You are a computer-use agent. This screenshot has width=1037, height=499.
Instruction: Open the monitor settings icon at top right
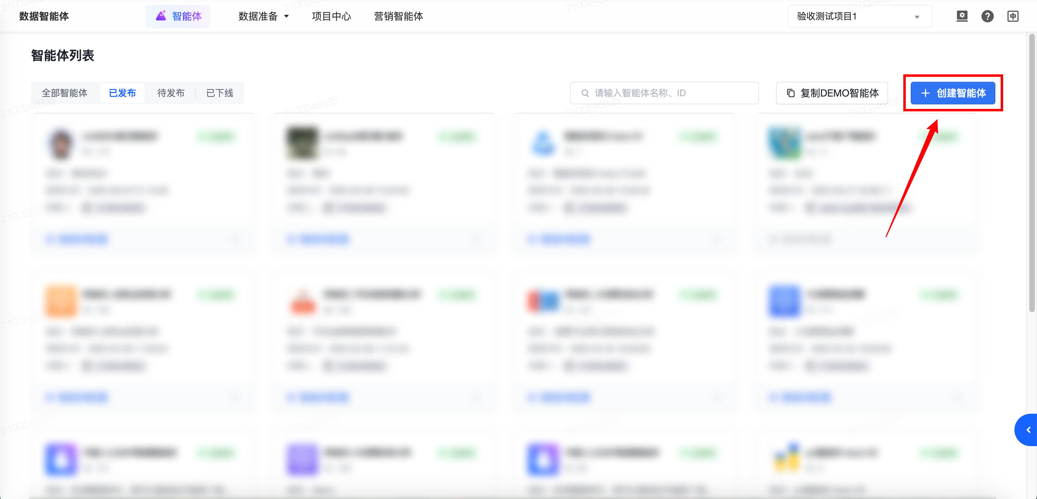[x=962, y=16]
